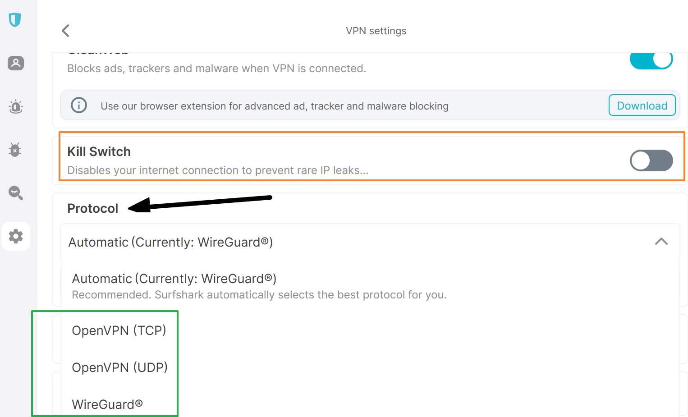Collapse the Protocol dropdown chevron
688x417 pixels.
661,242
